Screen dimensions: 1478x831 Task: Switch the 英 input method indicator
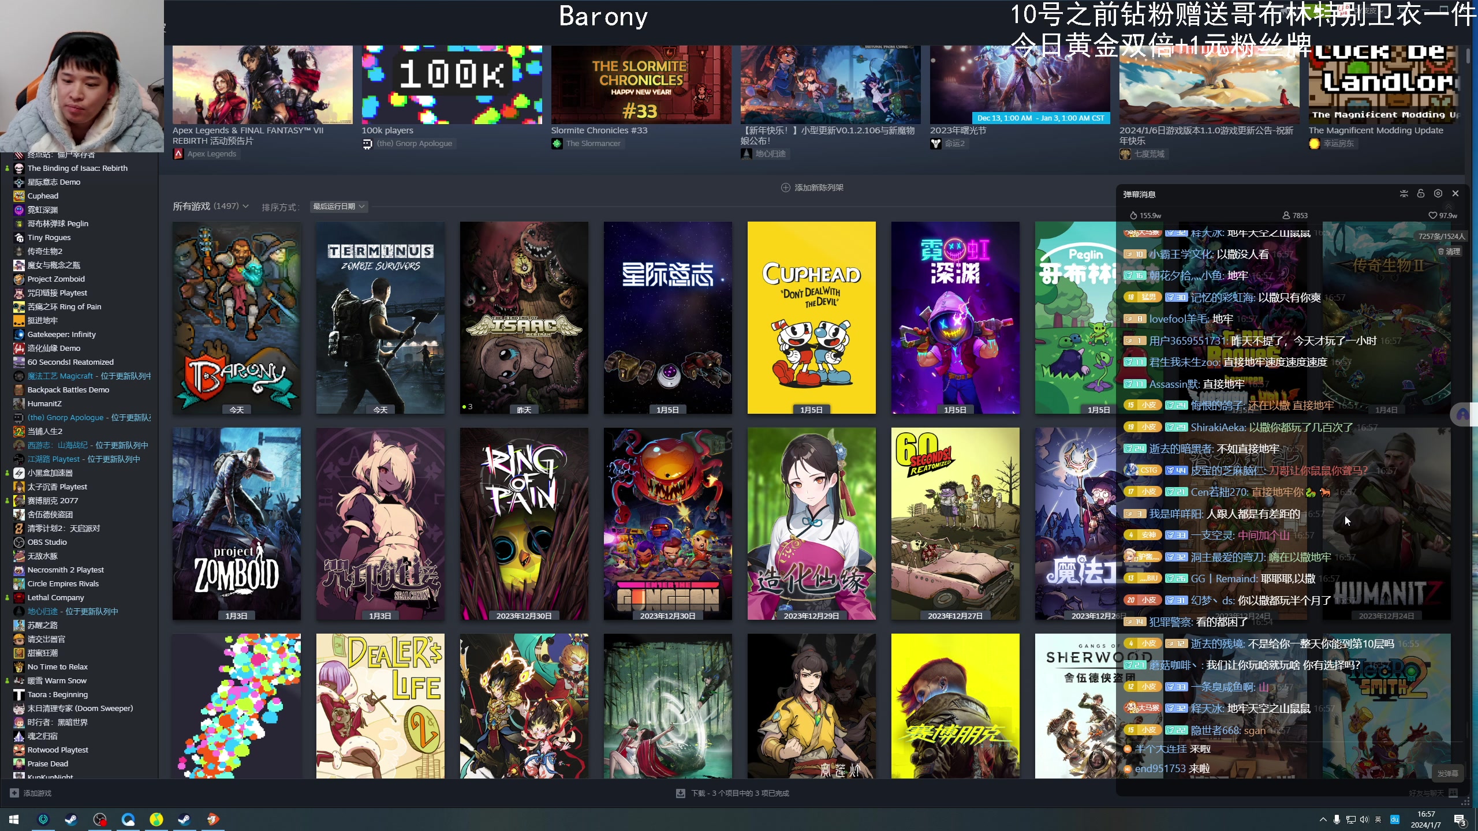[x=1378, y=819]
